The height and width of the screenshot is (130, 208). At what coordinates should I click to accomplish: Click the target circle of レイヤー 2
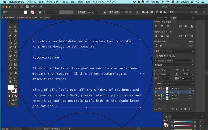coord(190,88)
